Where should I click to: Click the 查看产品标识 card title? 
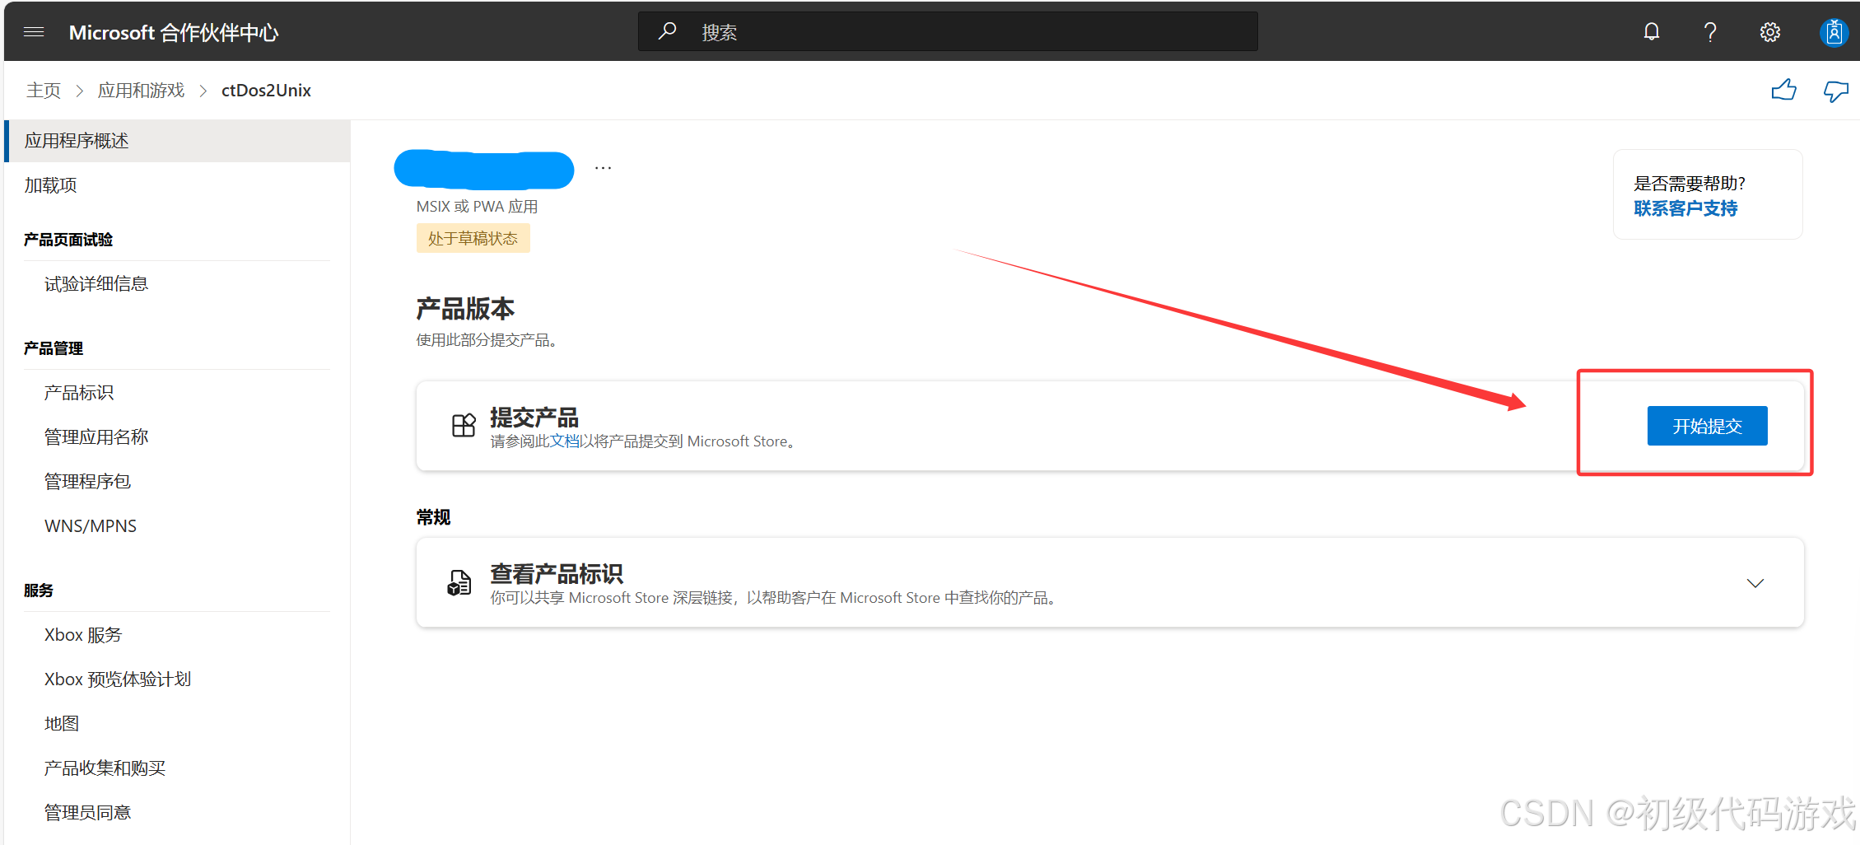click(x=557, y=573)
